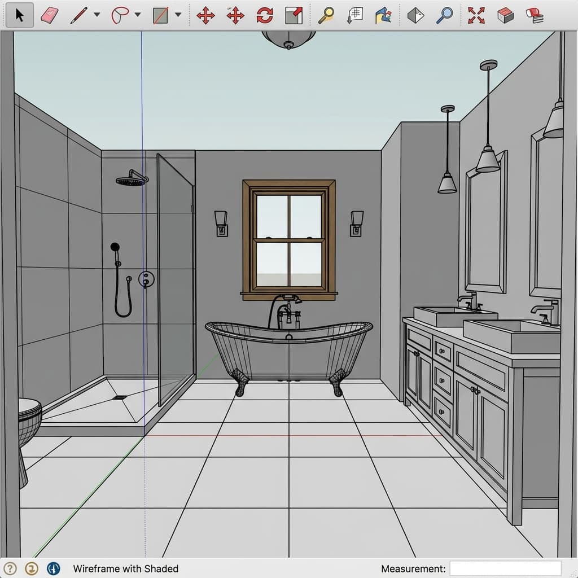
Task: Open dropdown arrow beside Rectangle shape tool
Action: [x=178, y=15]
